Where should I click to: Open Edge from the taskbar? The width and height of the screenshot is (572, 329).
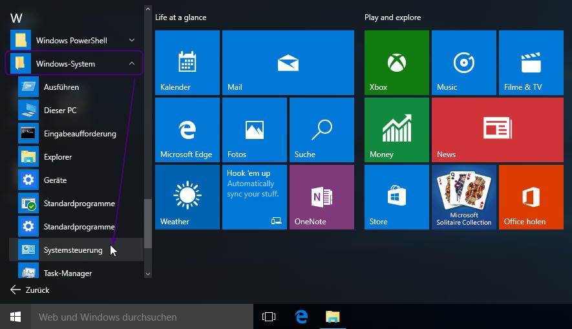click(301, 317)
